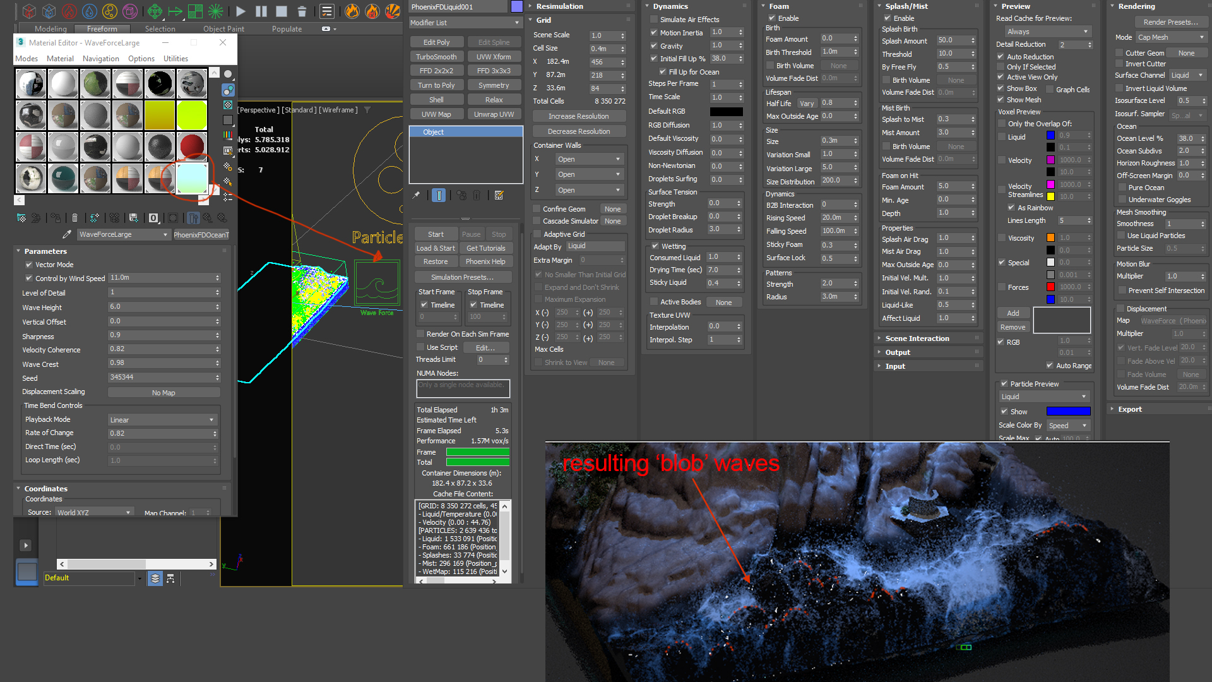Image resolution: width=1212 pixels, height=682 pixels.
Task: Click the Load & Start button
Action: click(436, 248)
